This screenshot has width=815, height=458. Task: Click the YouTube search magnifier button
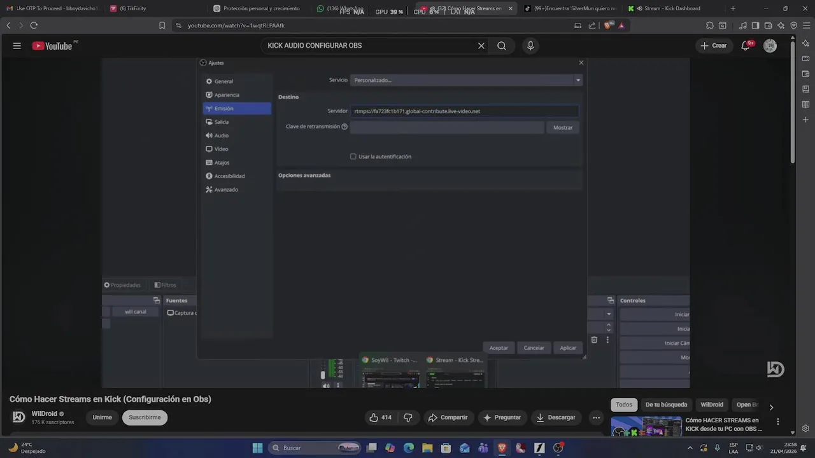[x=502, y=46]
